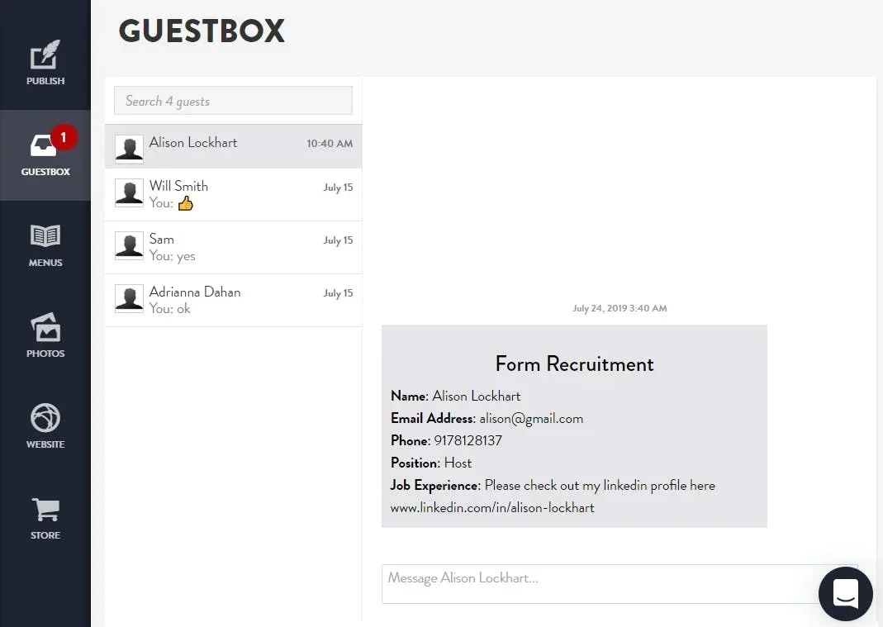Click "You: ok" message preview
The image size is (883, 627).
click(169, 309)
